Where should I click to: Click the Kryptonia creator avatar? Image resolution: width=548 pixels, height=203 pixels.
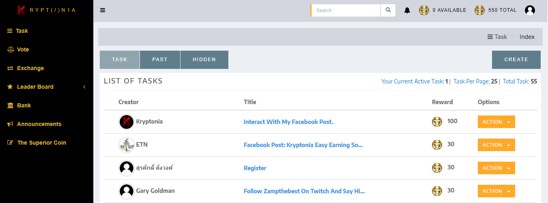pyautogui.click(x=127, y=122)
